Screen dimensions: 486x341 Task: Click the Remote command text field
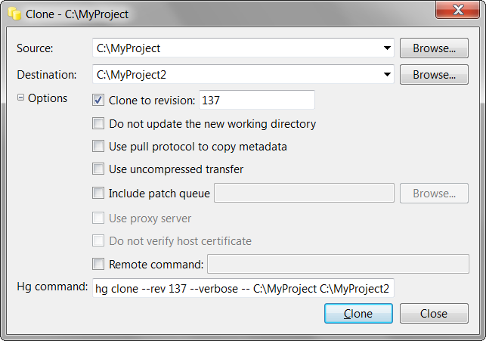(338, 264)
